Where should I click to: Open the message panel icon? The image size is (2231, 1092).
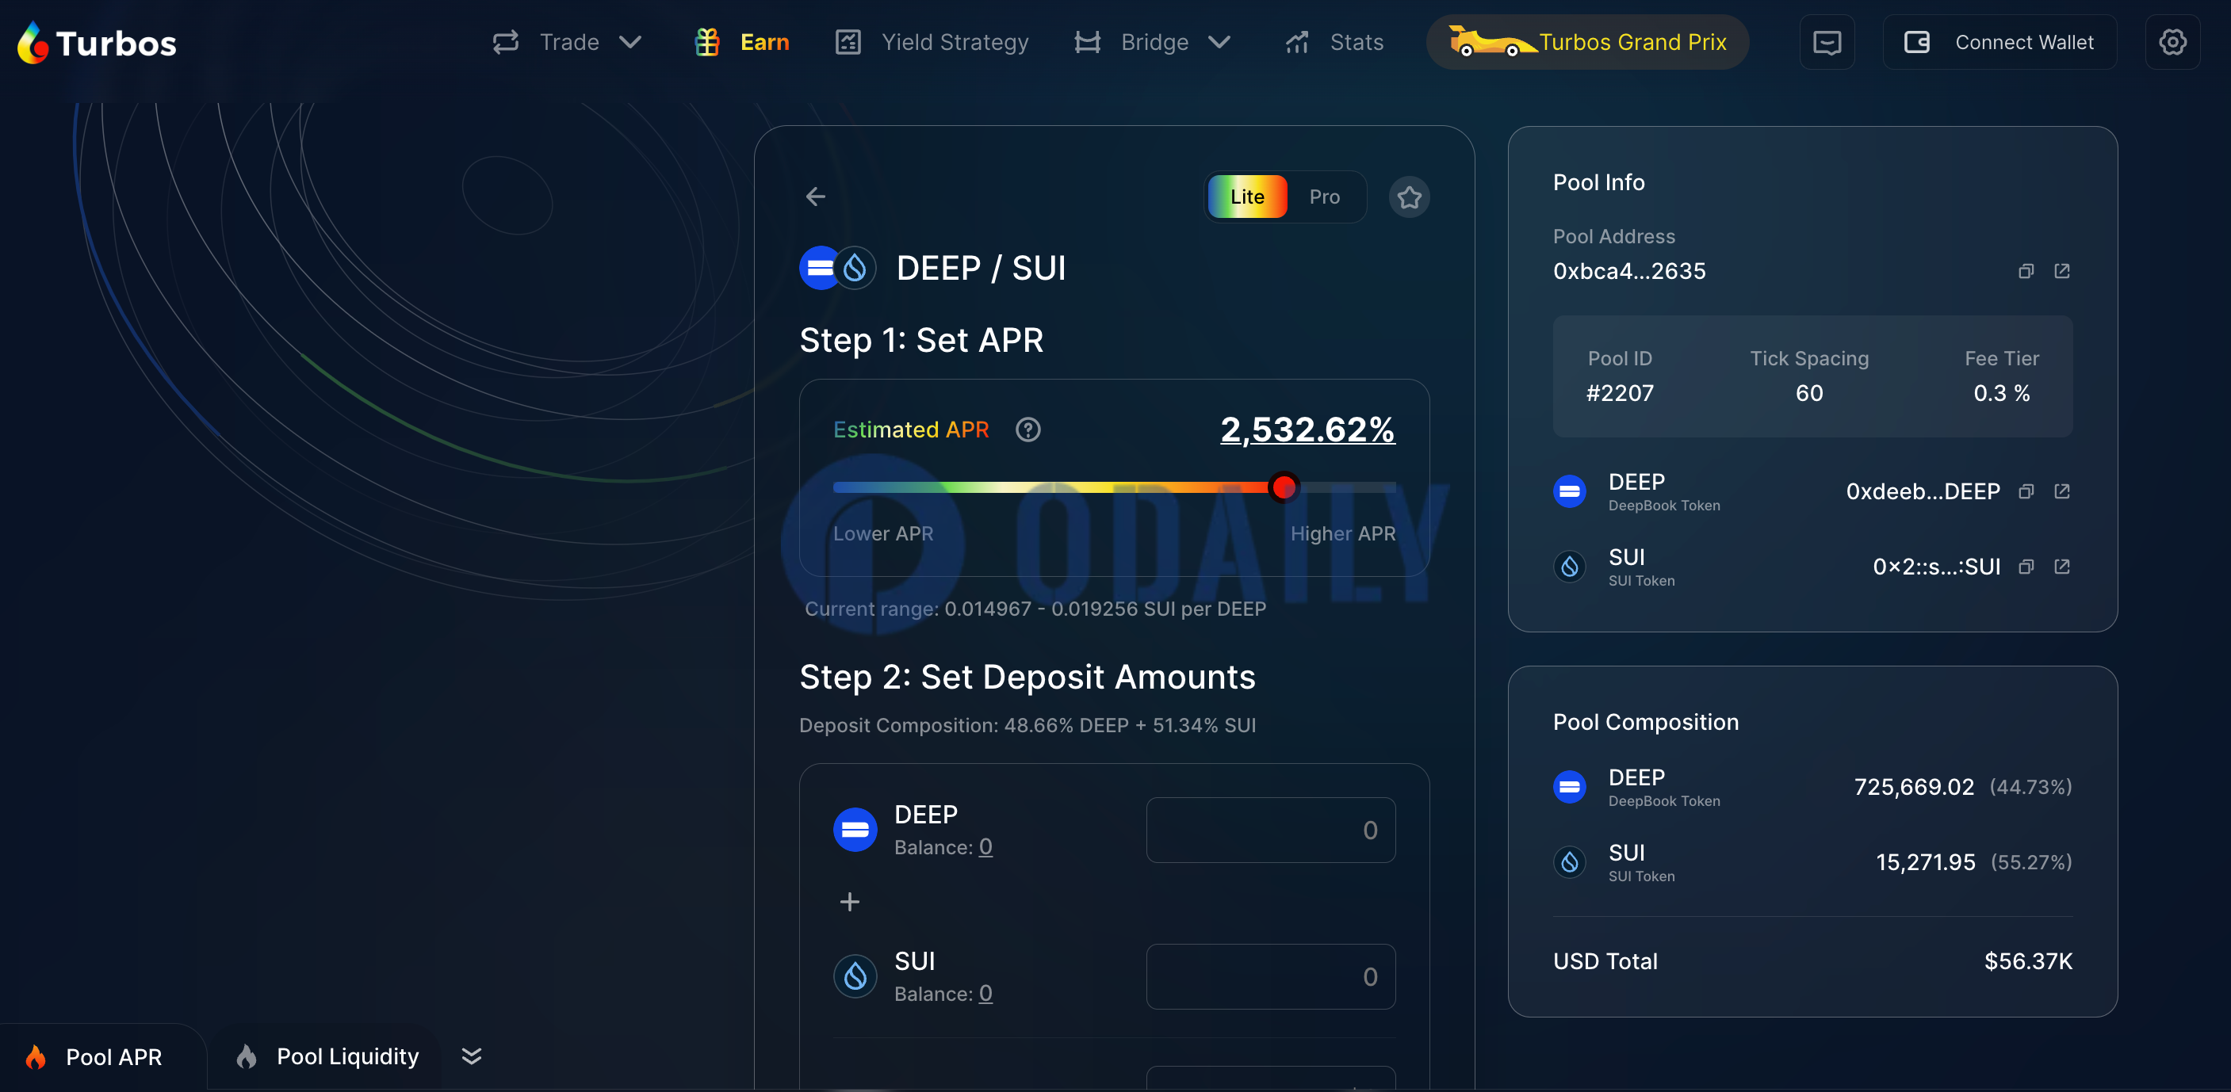(1827, 43)
